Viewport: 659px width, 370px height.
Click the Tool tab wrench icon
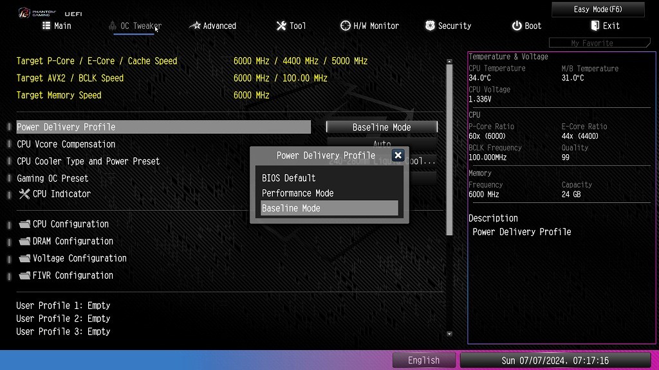[x=281, y=26]
